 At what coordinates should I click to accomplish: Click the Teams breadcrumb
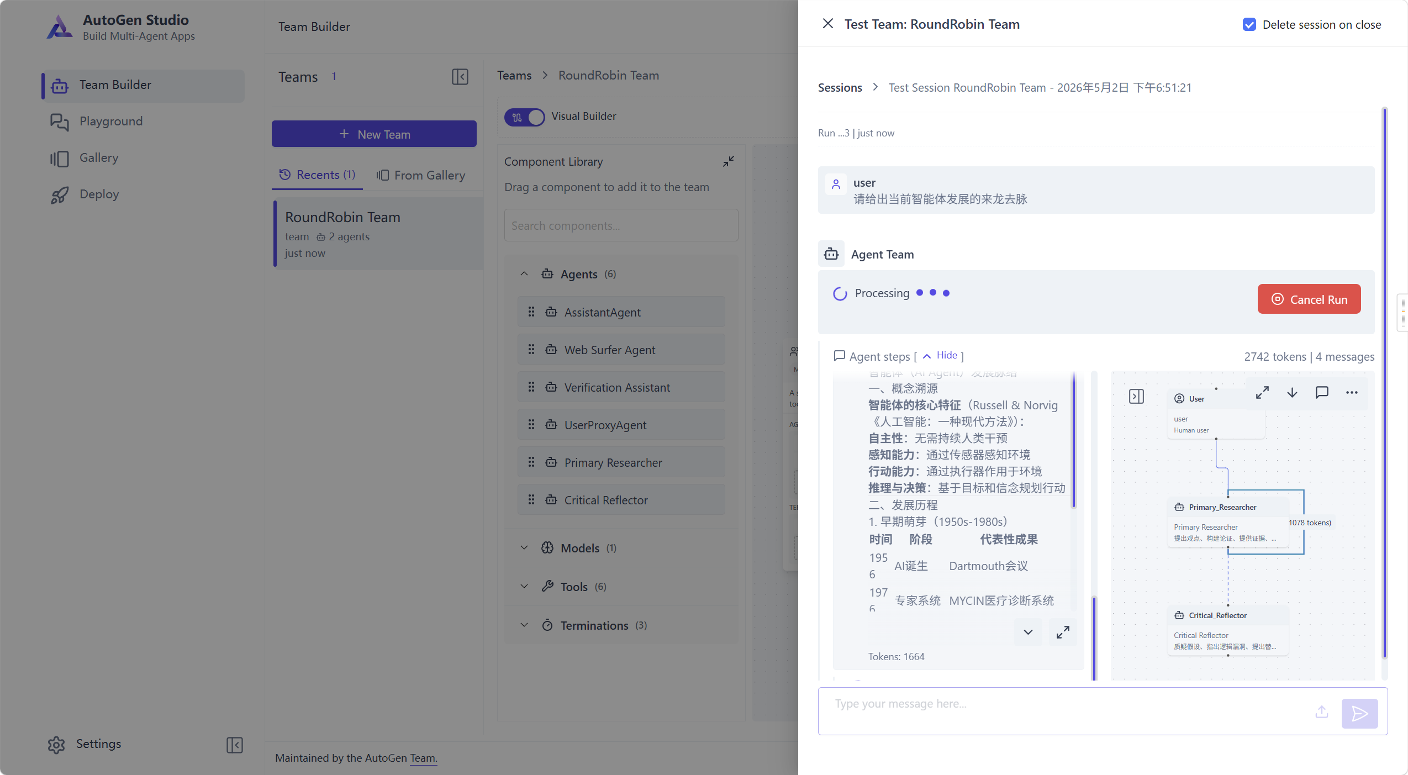coord(514,76)
